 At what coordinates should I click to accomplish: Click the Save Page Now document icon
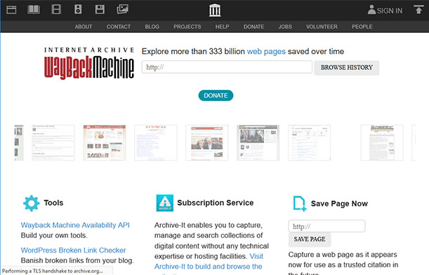coord(299,203)
